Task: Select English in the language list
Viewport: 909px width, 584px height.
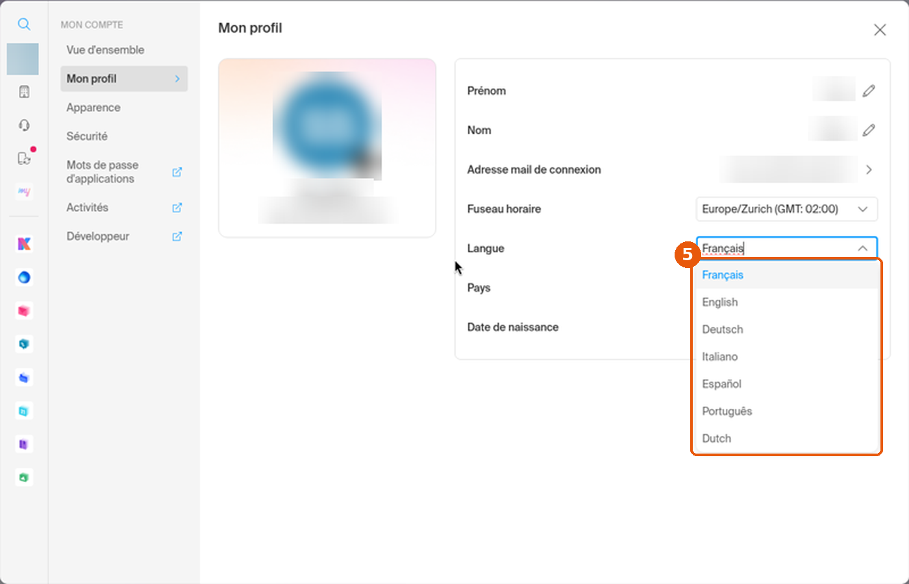Action: (787, 302)
